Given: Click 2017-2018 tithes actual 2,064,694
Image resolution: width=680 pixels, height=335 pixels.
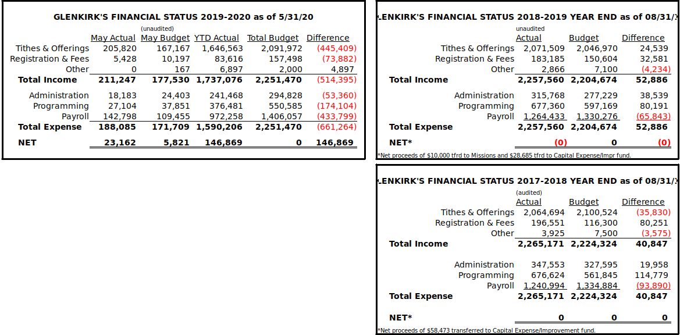Looking at the screenshot, I should click(544, 212).
